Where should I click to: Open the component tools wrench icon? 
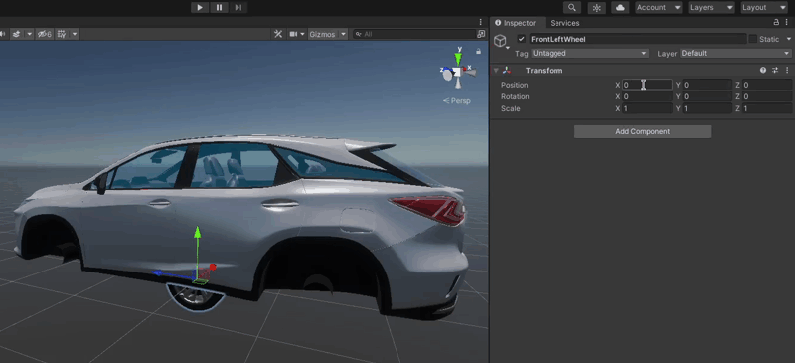click(278, 34)
